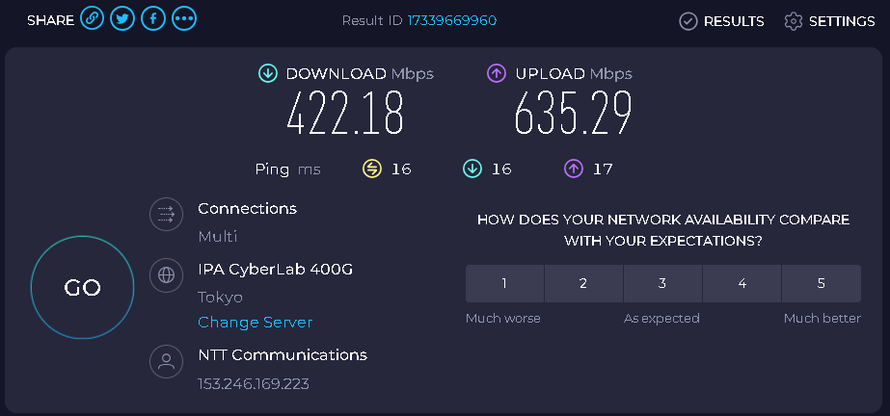890x416 pixels.
Task: Start speed test with GO button
Action: point(82,287)
